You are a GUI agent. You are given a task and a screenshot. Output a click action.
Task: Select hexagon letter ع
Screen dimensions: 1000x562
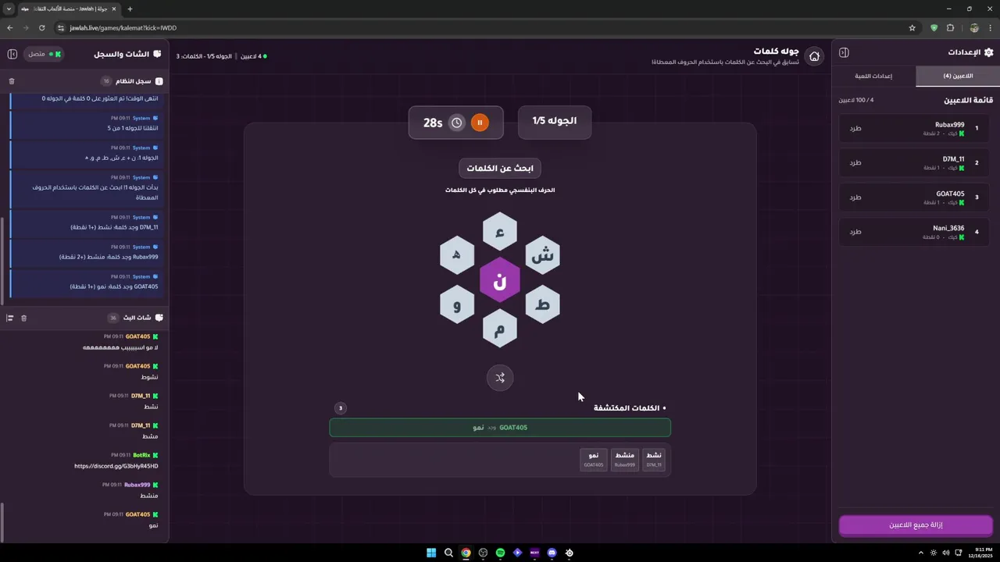(x=500, y=232)
